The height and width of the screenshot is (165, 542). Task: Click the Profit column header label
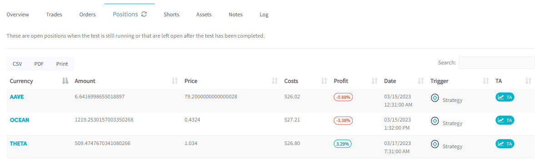pyautogui.click(x=341, y=81)
